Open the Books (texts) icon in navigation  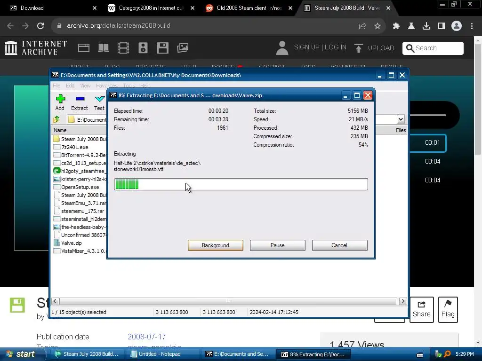[x=103, y=48]
